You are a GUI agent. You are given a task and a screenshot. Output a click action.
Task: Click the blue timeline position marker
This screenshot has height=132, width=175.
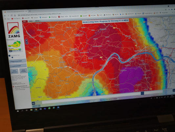142,93
